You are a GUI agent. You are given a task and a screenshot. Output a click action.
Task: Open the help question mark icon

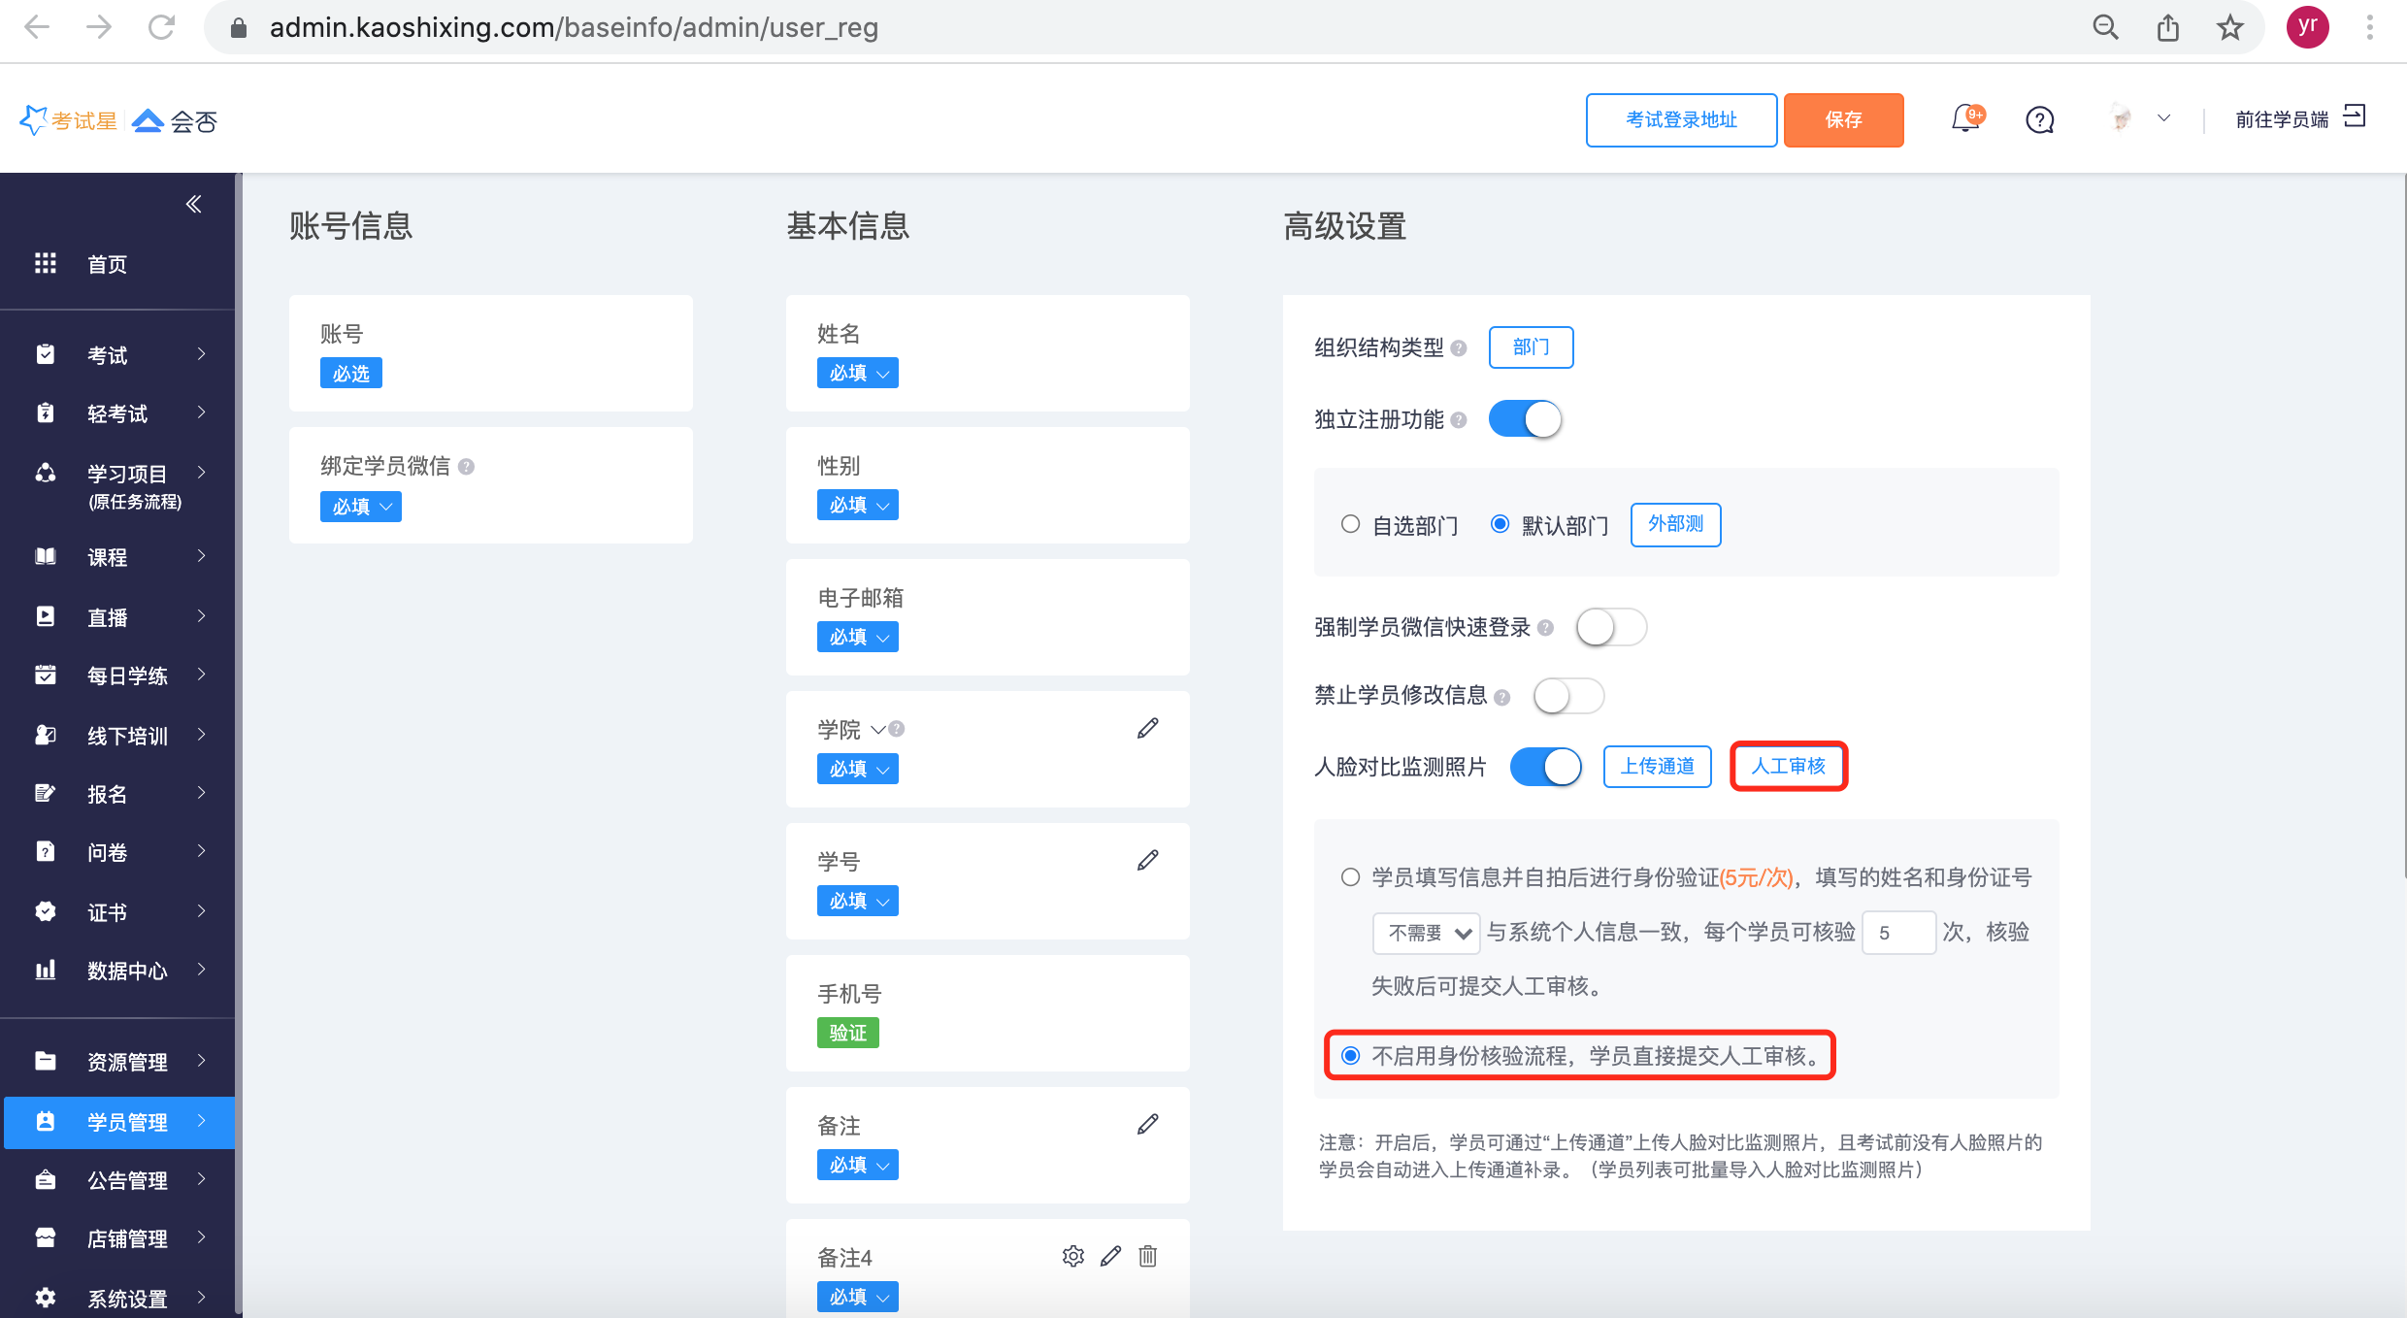pyautogui.click(x=2039, y=119)
